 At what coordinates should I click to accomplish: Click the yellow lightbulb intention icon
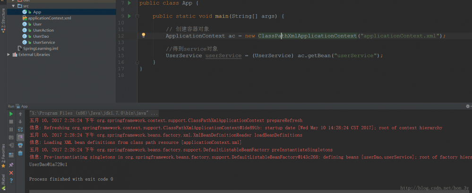[144, 35]
